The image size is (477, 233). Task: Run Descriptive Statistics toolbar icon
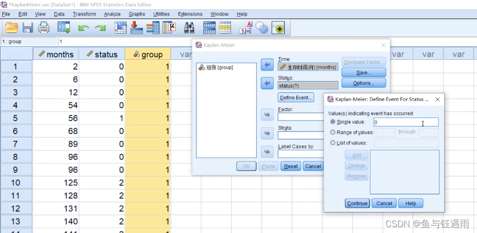click(169, 28)
